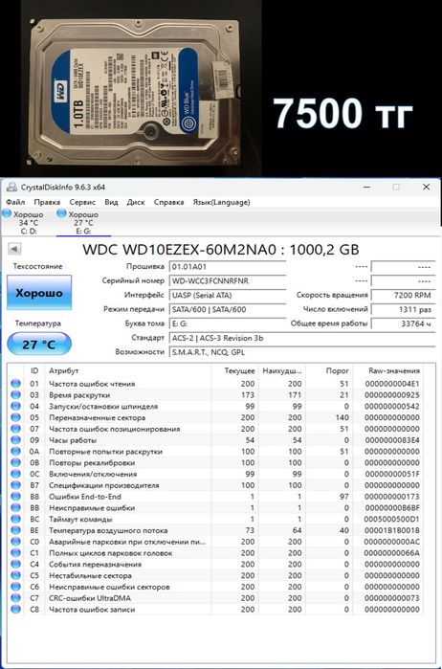Image resolution: width=442 pixels, height=669 pixels.
Task: Click the interface field UASP (Serial ATA)
Action: point(228,295)
